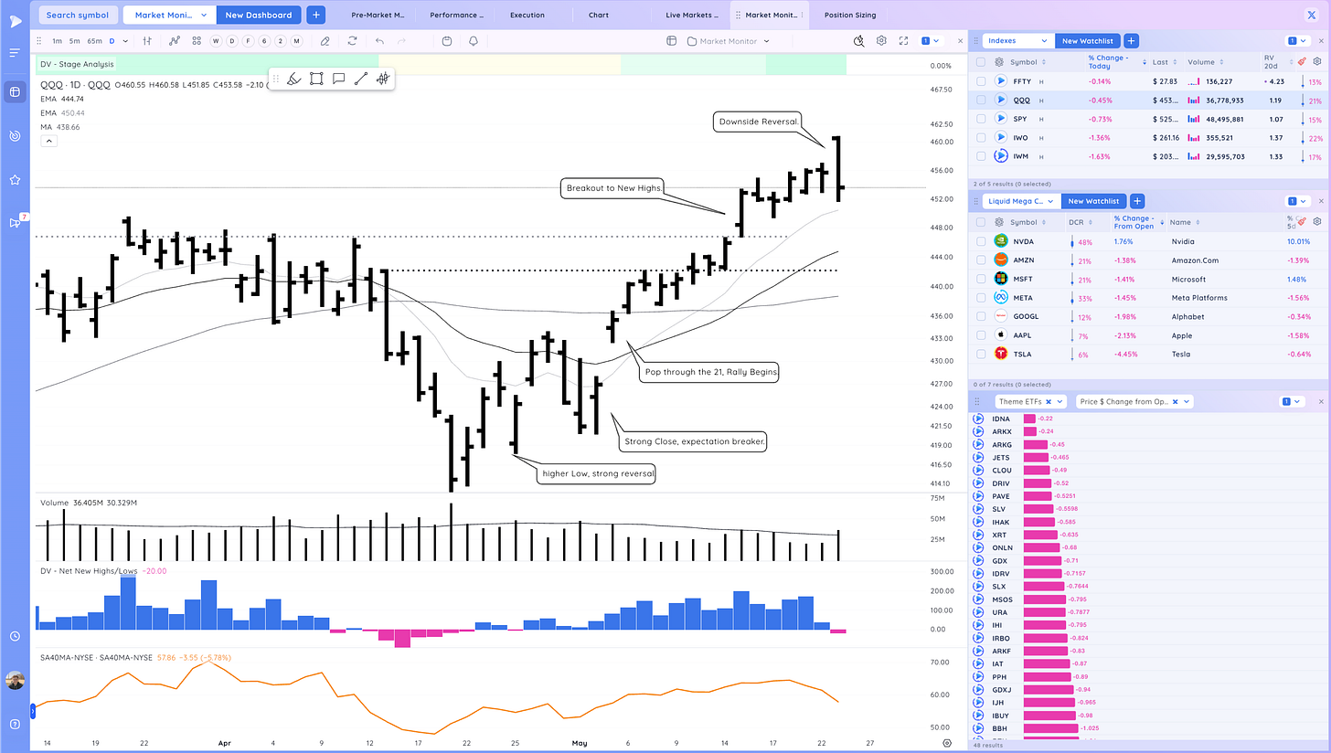The width and height of the screenshot is (1331, 753).
Task: Switch to the Live Markets tab
Action: click(691, 15)
